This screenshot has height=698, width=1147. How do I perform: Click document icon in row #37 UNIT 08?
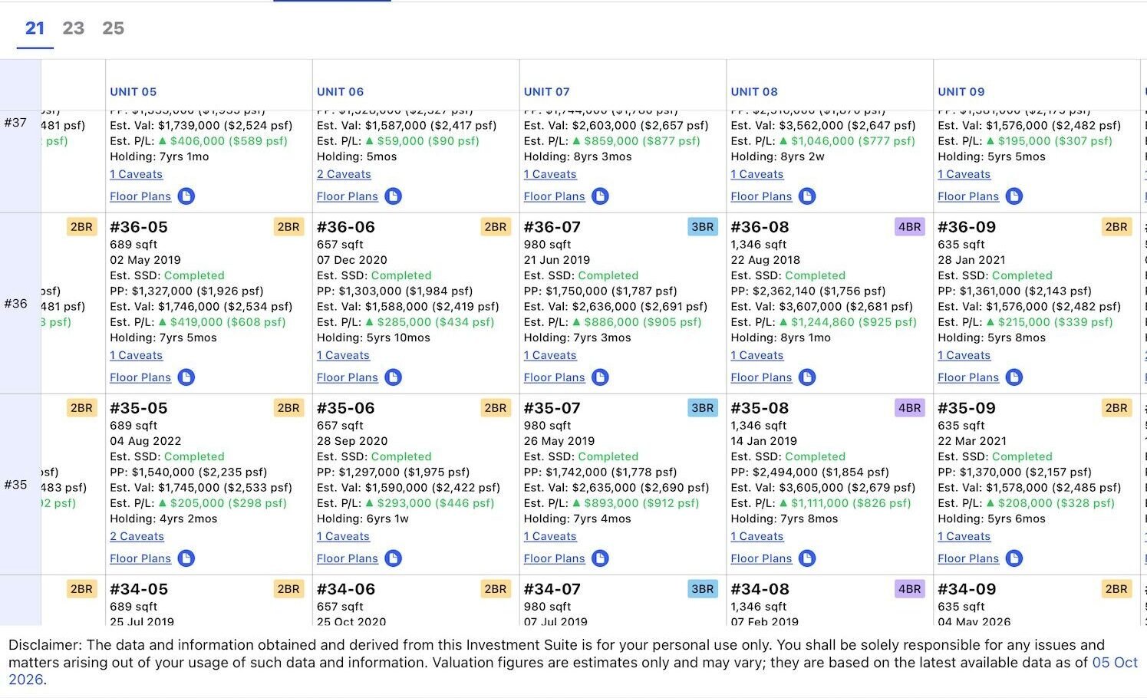807,196
